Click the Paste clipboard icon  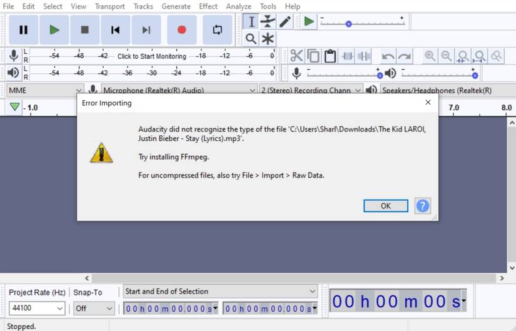(330, 56)
